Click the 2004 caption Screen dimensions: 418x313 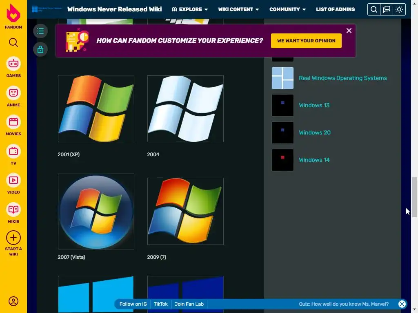point(153,154)
